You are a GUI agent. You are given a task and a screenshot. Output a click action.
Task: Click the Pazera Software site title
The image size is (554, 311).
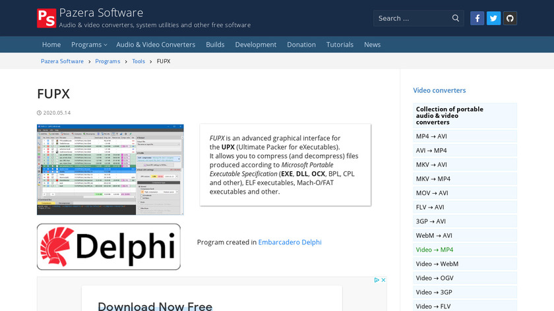tap(101, 13)
